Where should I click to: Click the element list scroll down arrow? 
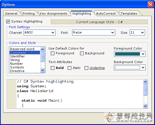coord(42,70)
